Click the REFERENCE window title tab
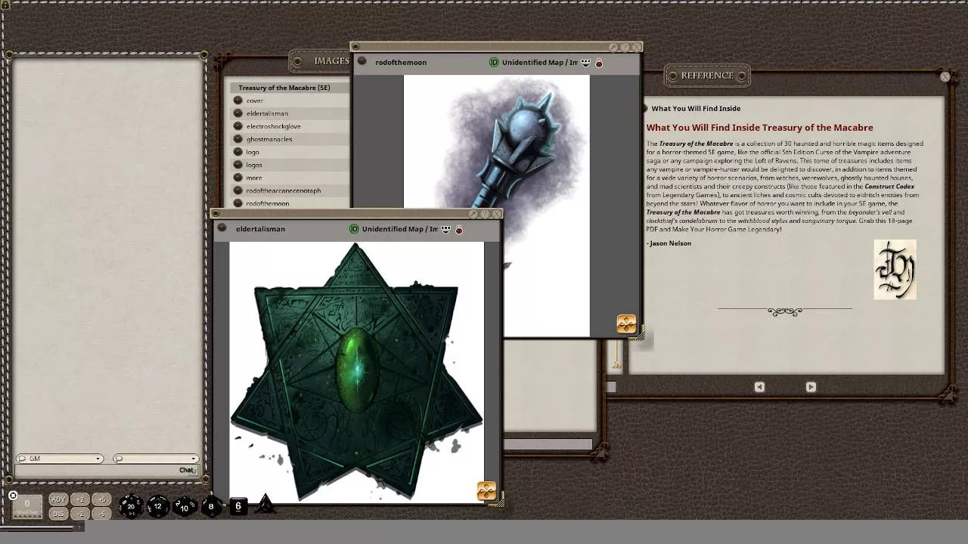Image resolution: width=968 pixels, height=544 pixels. tap(707, 76)
